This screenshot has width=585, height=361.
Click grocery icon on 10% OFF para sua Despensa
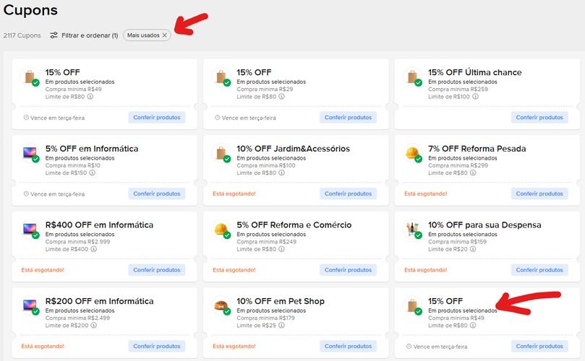coord(412,229)
